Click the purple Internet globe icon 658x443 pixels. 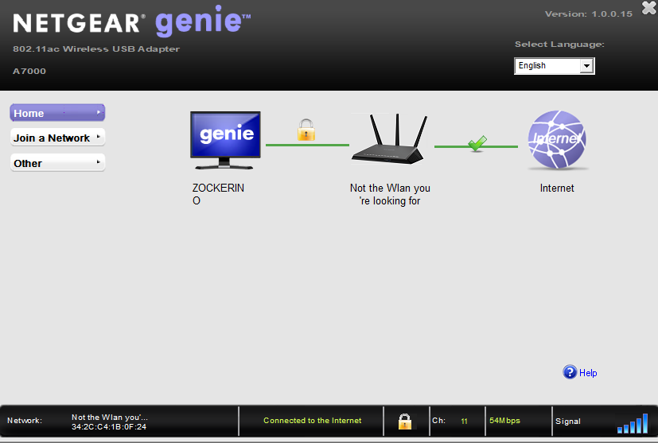pyautogui.click(x=557, y=140)
